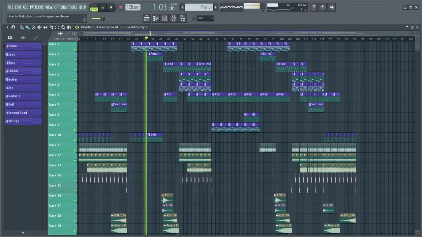
Task: Open the Piano pattern selector dropdown
Action: point(199,7)
